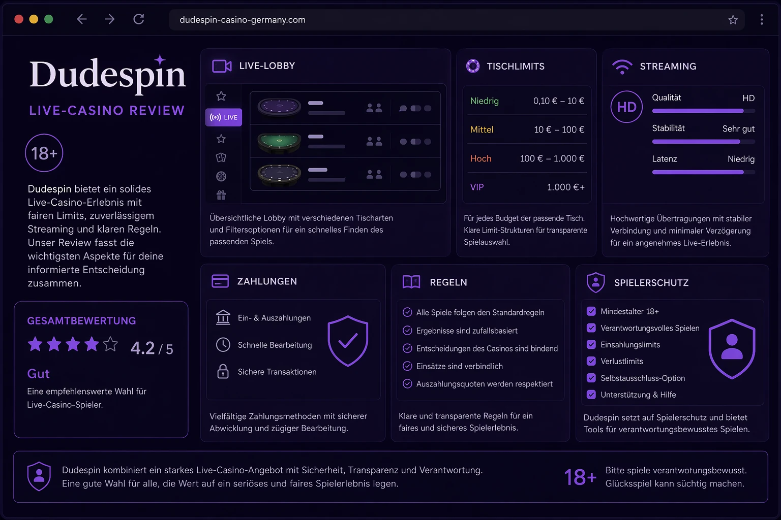Toggle the check for Einsätze sind verbindlich

click(407, 366)
